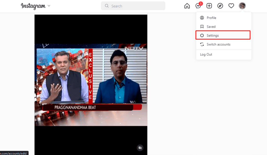The height and width of the screenshot is (155, 267).
Task: Select Switch accounts menu entry
Action: tap(218, 44)
